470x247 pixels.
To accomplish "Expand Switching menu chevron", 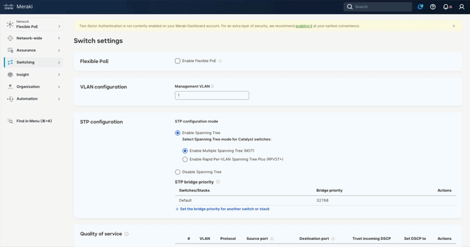I will (x=59, y=62).
